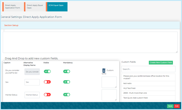
Task: Enable Visible switch for Marital Status
Action: click(47, 95)
